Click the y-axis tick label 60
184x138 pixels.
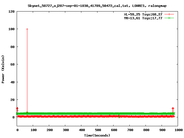(12, 64)
